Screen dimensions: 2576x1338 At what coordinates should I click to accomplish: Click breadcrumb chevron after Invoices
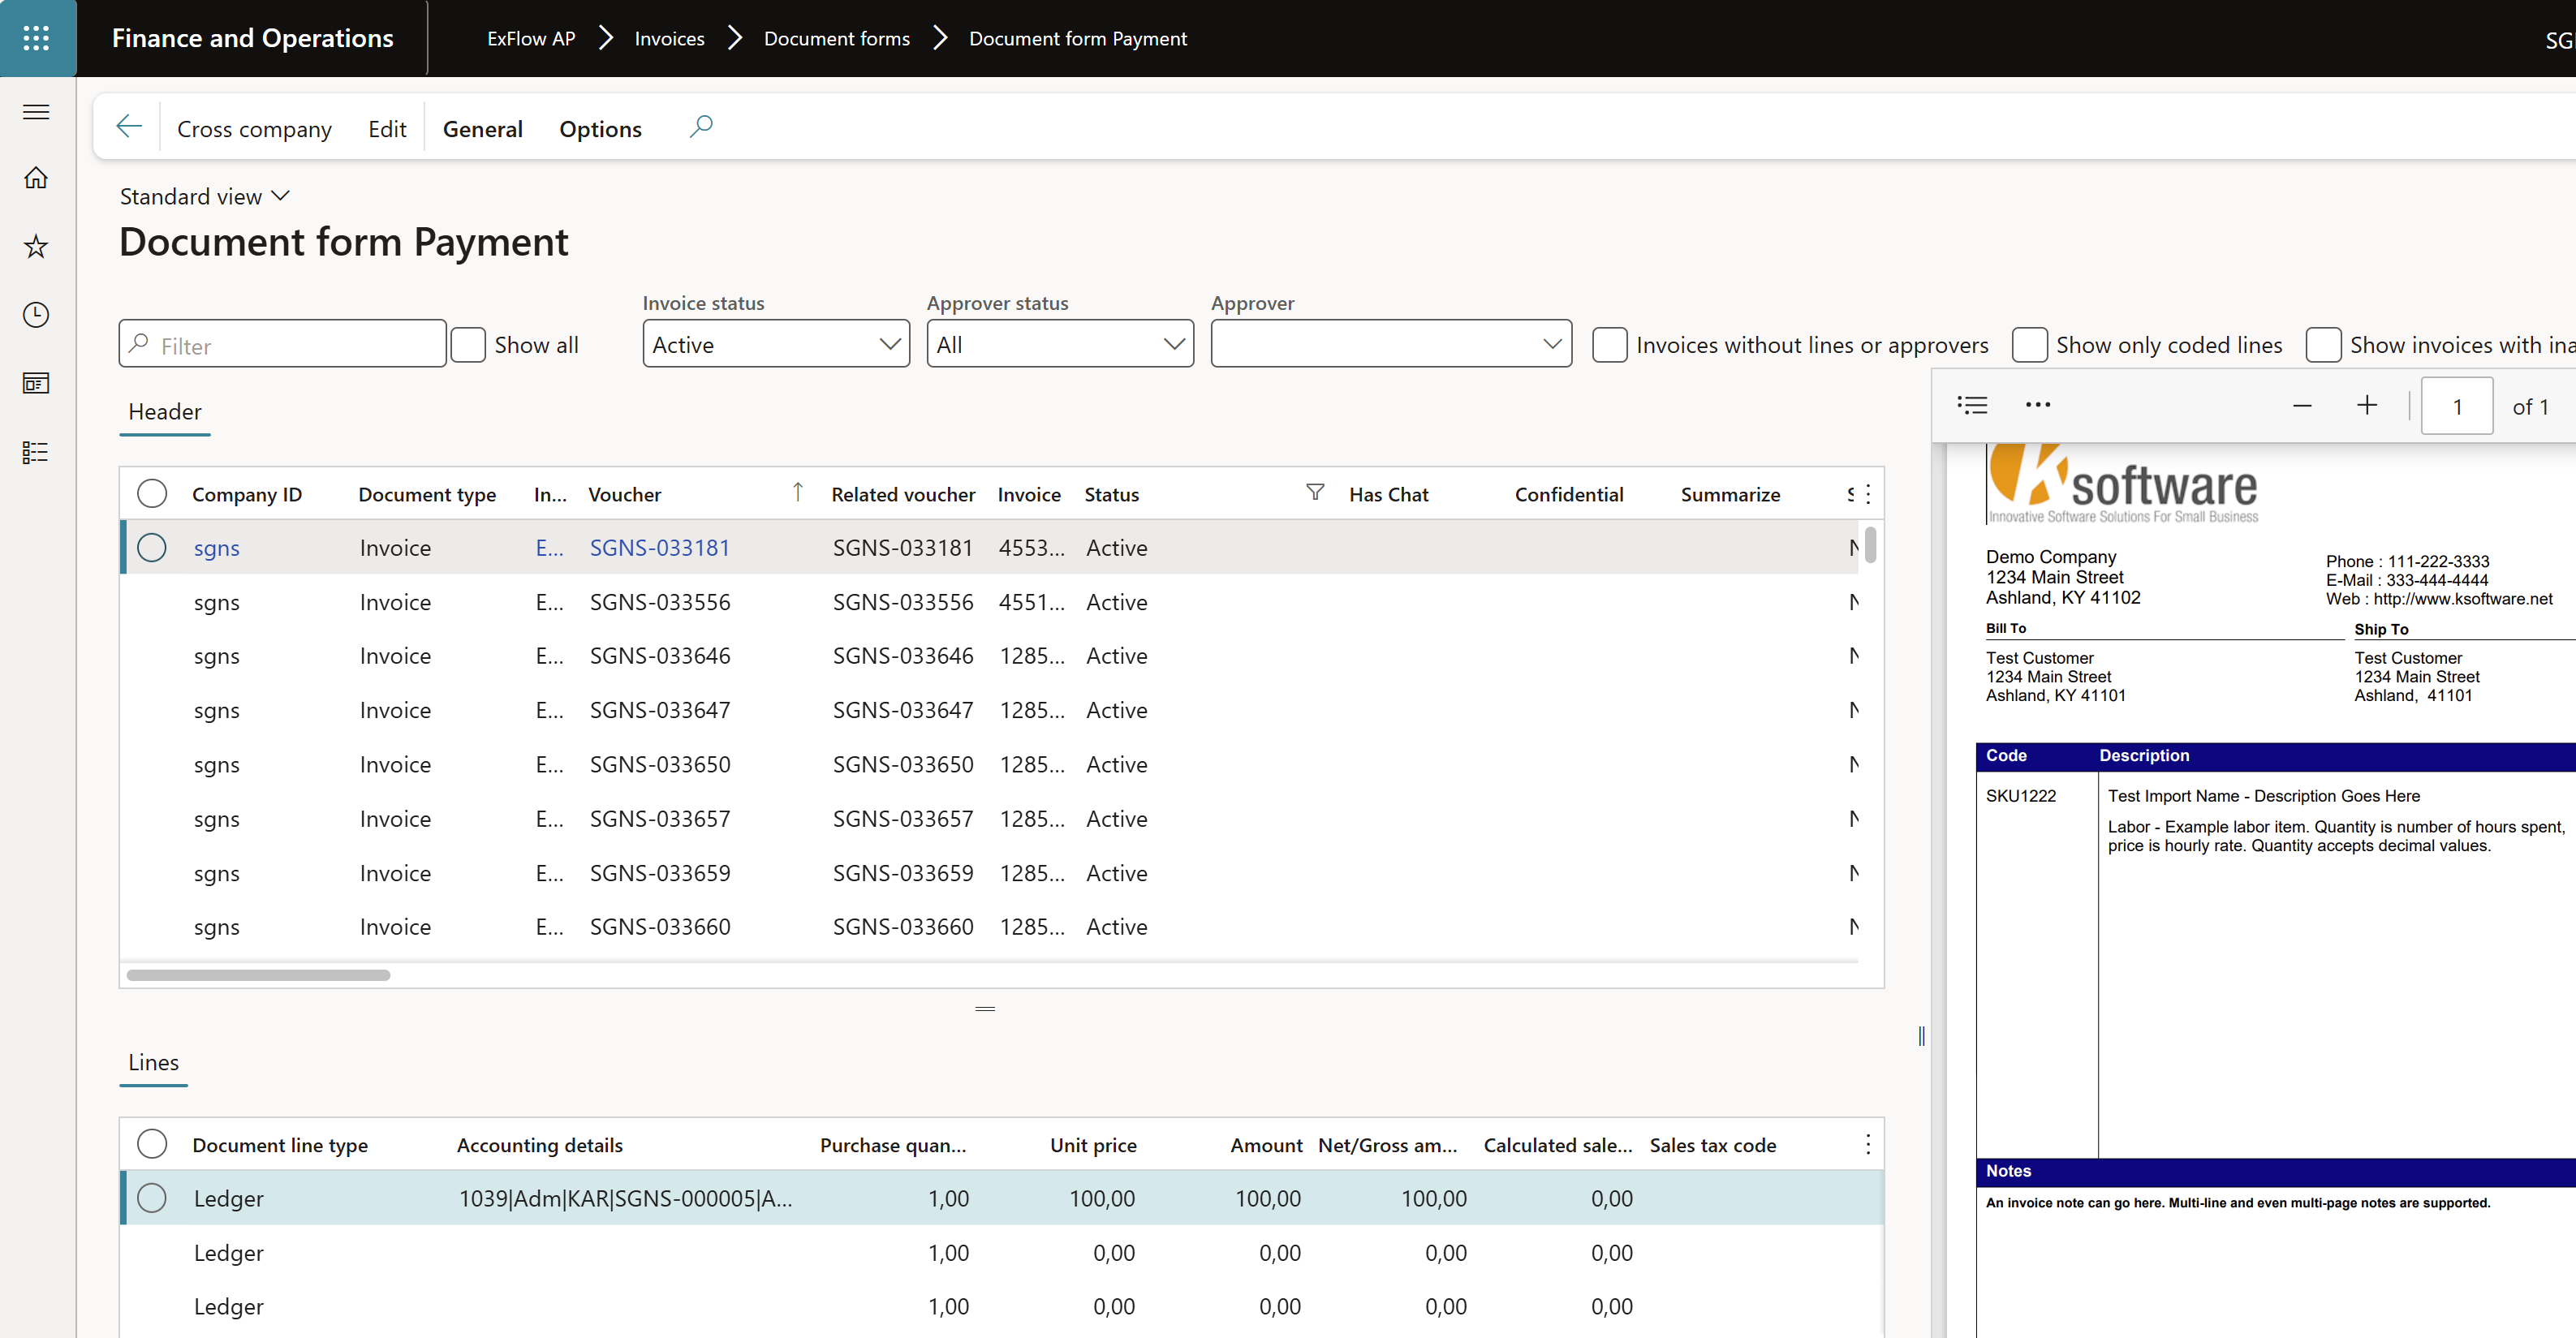[735, 38]
